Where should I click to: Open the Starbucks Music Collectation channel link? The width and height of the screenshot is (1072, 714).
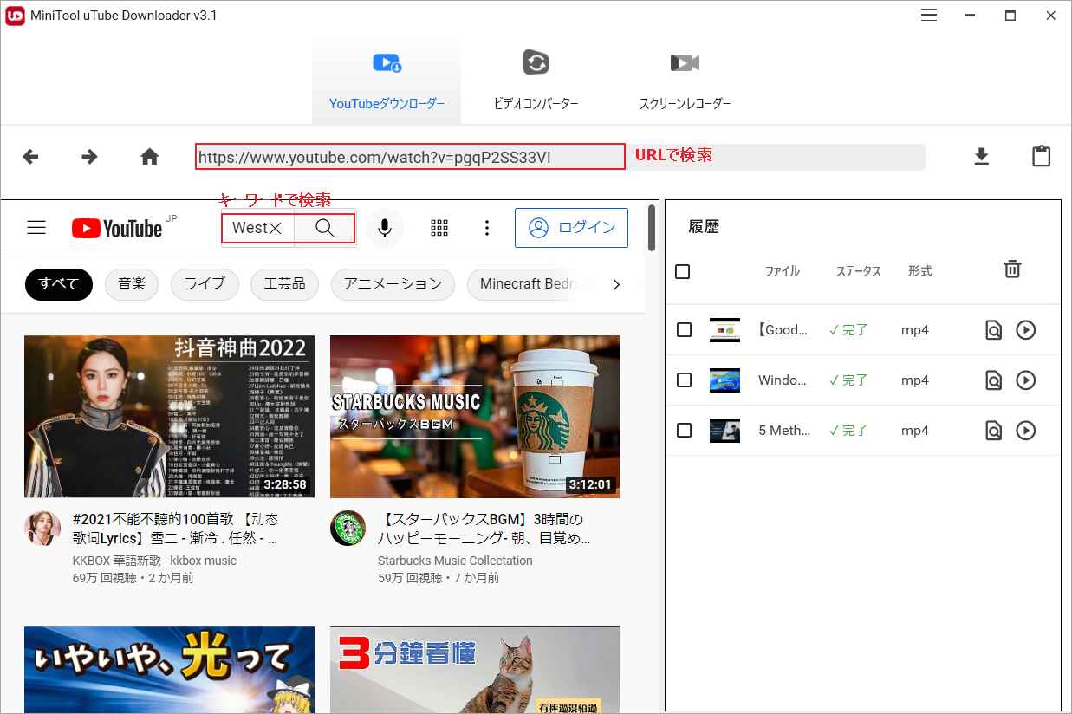click(455, 561)
